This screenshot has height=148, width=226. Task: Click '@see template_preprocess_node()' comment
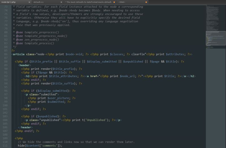(42, 36)
